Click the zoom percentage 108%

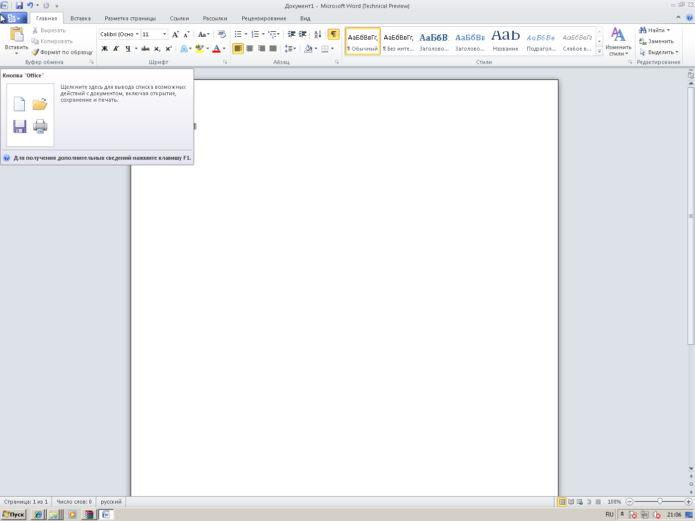pyautogui.click(x=614, y=502)
